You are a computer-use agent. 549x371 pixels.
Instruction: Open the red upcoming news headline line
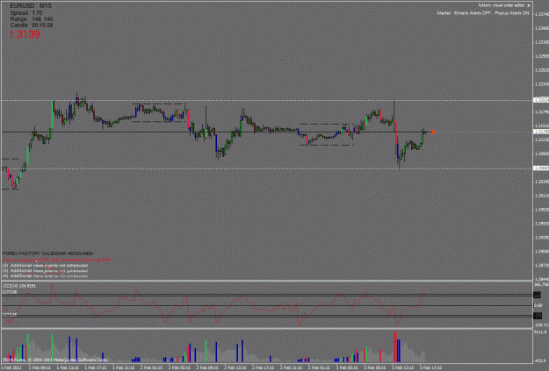coord(56,260)
